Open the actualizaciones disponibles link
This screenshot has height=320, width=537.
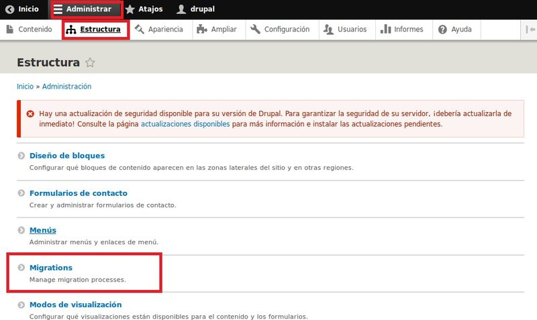point(185,124)
